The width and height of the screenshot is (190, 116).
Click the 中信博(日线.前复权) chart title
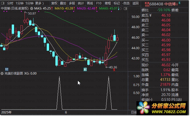(x=15, y=8)
